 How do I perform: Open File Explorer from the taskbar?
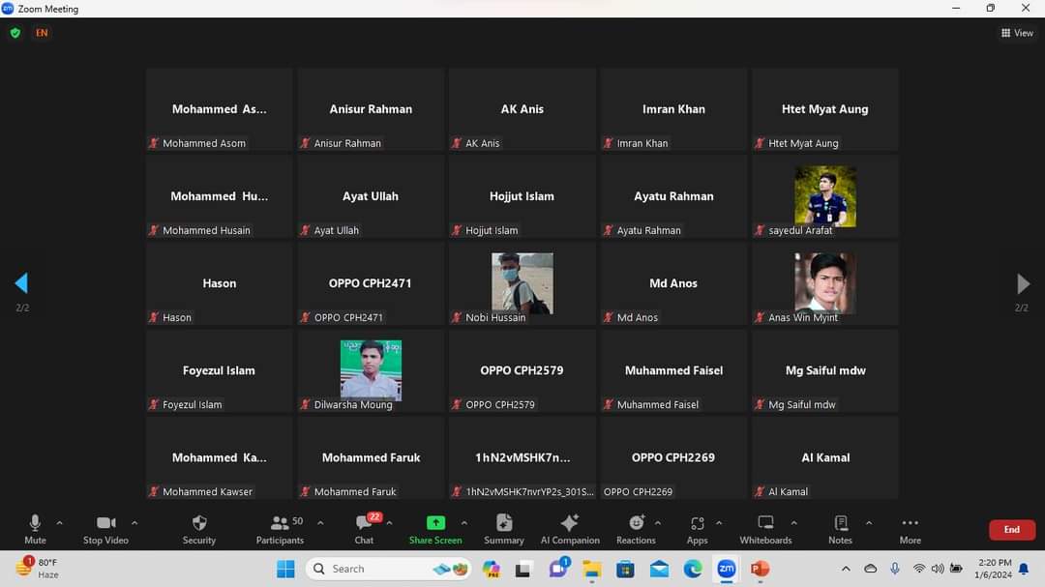coord(592,569)
